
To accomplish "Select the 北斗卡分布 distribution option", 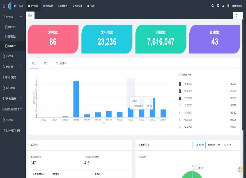I will (199, 145).
